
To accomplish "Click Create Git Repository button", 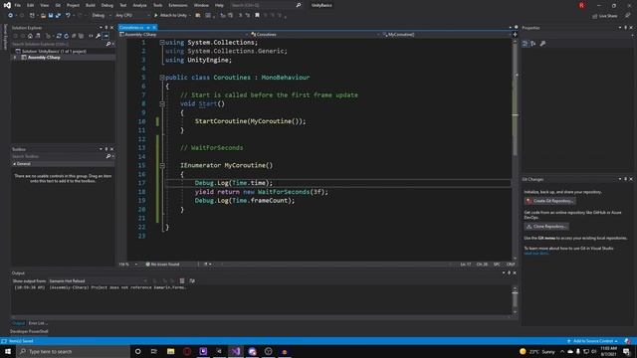I will (x=549, y=201).
